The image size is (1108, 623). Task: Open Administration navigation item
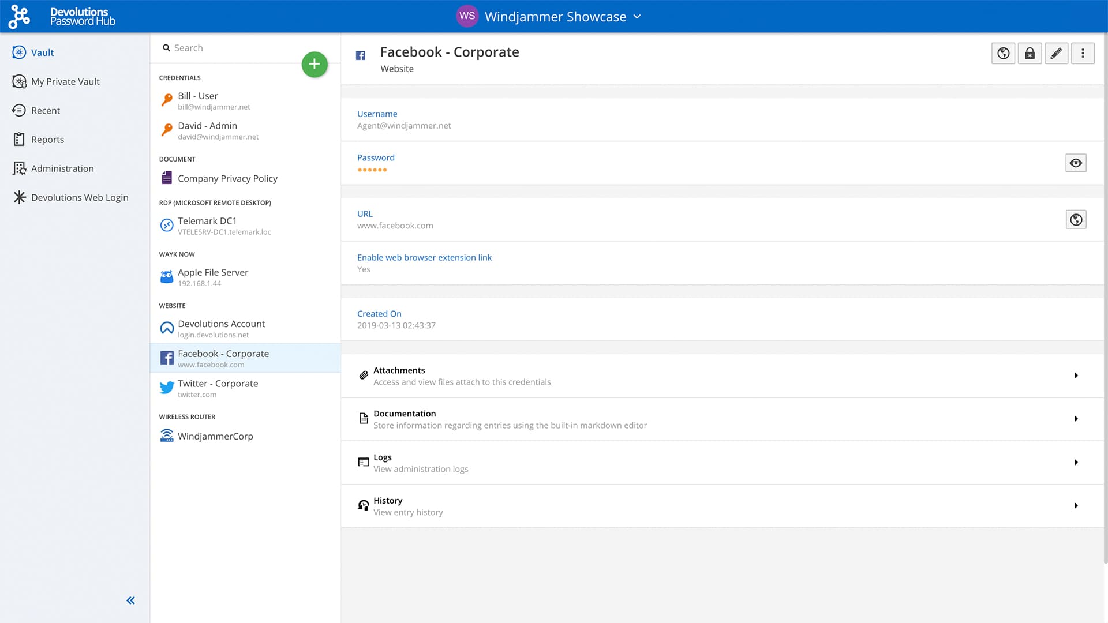coord(62,168)
